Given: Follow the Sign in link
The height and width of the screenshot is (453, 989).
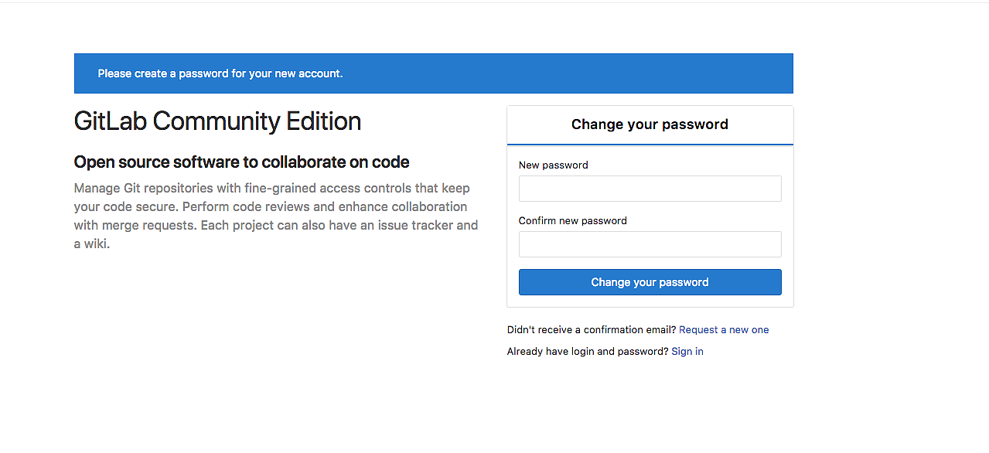Looking at the screenshot, I should pos(687,352).
